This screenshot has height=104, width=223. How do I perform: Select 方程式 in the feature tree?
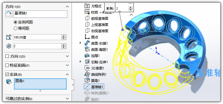[96, 6]
